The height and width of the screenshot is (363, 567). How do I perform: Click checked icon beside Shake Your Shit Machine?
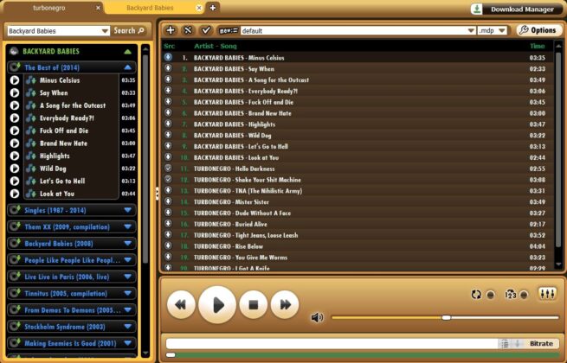(x=168, y=179)
